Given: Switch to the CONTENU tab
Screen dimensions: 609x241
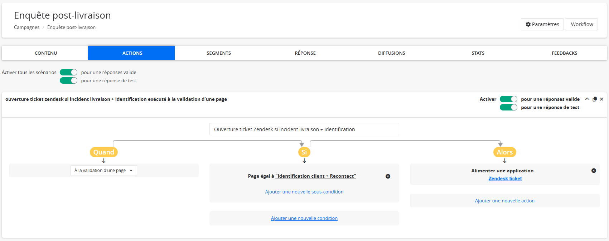Looking at the screenshot, I should [x=46, y=53].
